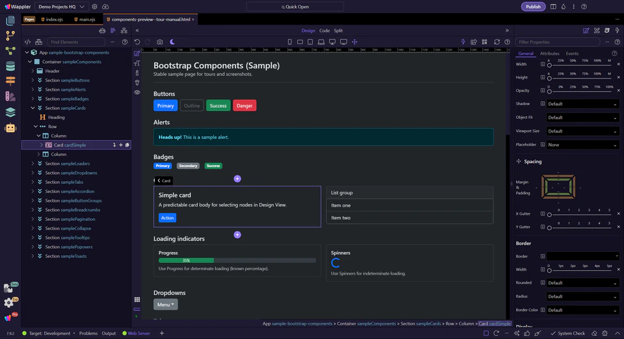This screenshot has width=624, height=339.
Task: Click the Web Server status link
Action: [136, 333]
